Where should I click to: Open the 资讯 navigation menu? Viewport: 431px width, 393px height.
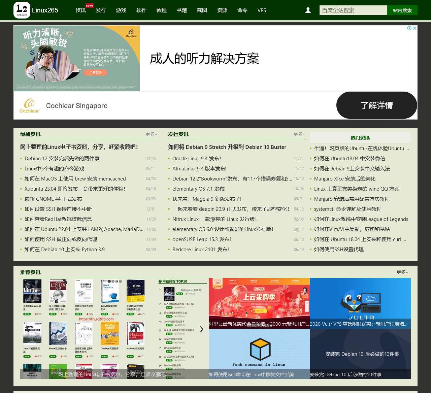[x=81, y=10]
